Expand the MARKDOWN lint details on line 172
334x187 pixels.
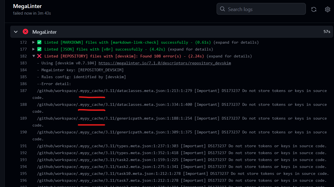(33, 42)
